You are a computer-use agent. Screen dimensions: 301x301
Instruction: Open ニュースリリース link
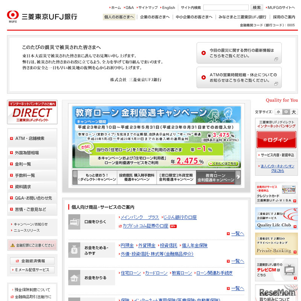pos(27,230)
